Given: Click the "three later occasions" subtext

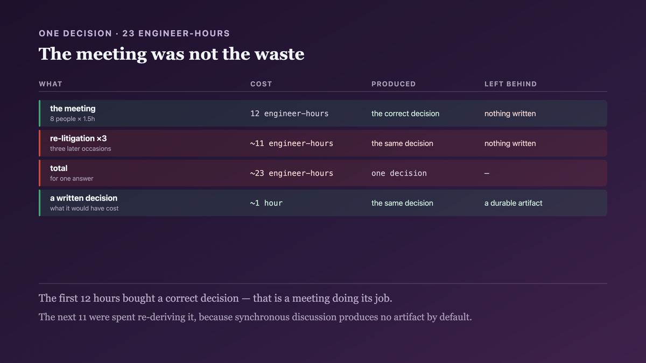Looking at the screenshot, I should pos(81,149).
